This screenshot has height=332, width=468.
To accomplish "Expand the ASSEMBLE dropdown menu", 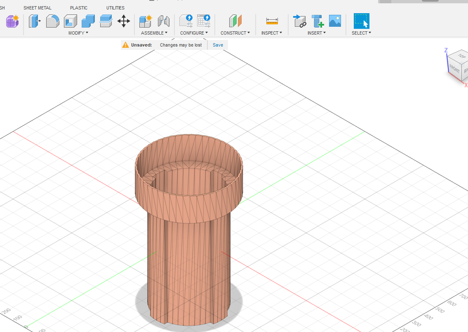I will [x=154, y=33].
